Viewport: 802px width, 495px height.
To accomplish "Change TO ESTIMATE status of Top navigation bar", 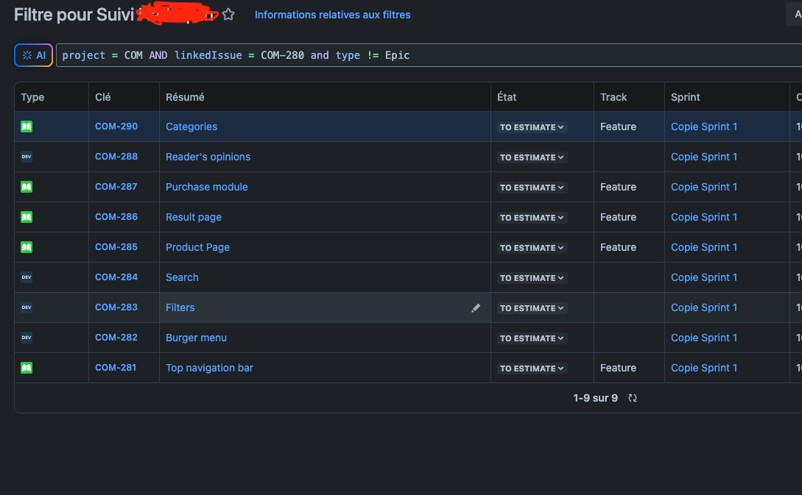I will tap(532, 368).
